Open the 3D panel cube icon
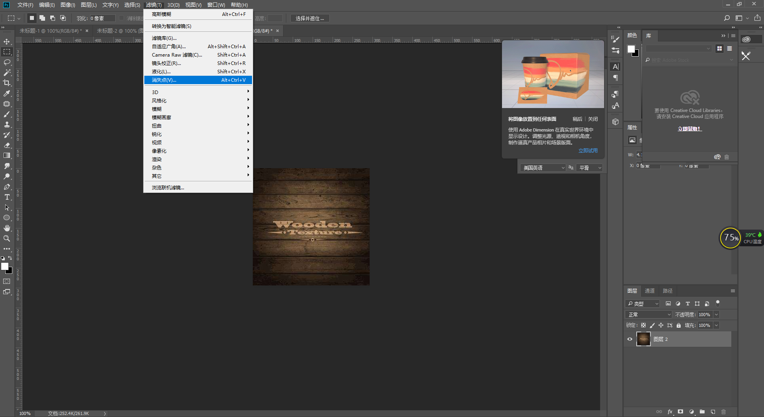 (615, 122)
